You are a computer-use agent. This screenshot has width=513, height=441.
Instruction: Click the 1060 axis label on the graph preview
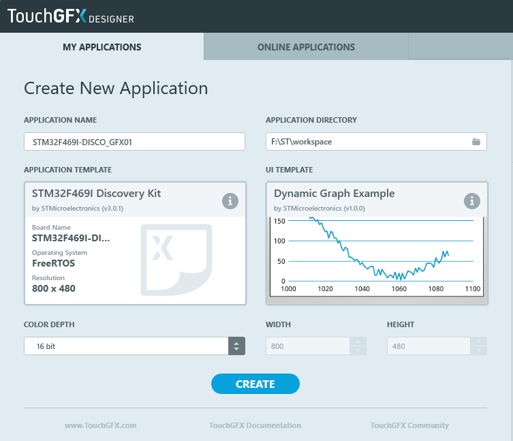tap(399, 289)
